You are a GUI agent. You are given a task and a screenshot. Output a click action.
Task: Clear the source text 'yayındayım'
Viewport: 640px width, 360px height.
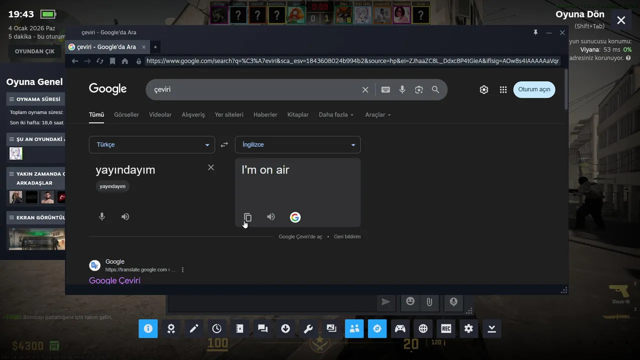pyautogui.click(x=211, y=167)
